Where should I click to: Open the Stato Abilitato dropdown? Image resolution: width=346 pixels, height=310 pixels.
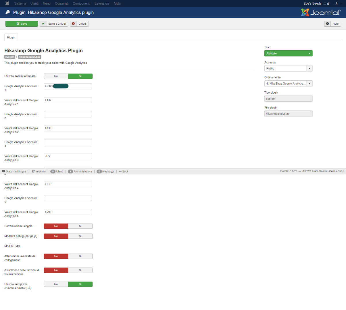[x=288, y=53]
